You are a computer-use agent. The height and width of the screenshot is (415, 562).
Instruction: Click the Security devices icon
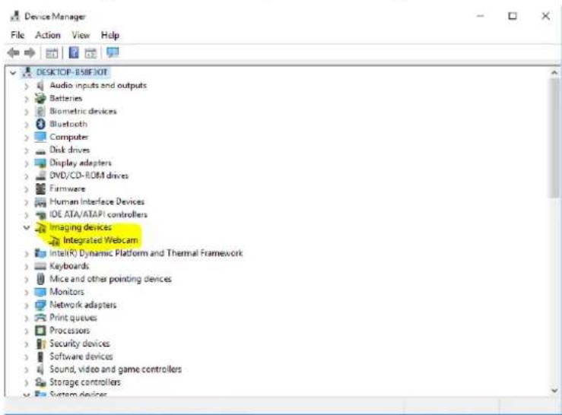point(41,344)
